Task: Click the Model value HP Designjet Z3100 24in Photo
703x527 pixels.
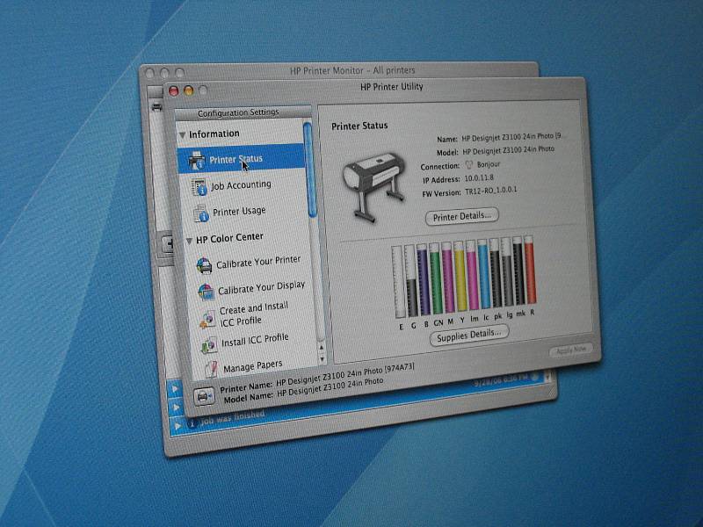Action: coord(509,149)
